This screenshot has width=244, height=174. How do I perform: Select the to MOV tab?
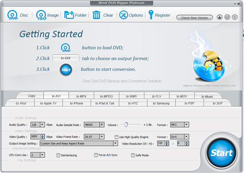pyautogui.click(x=182, y=96)
